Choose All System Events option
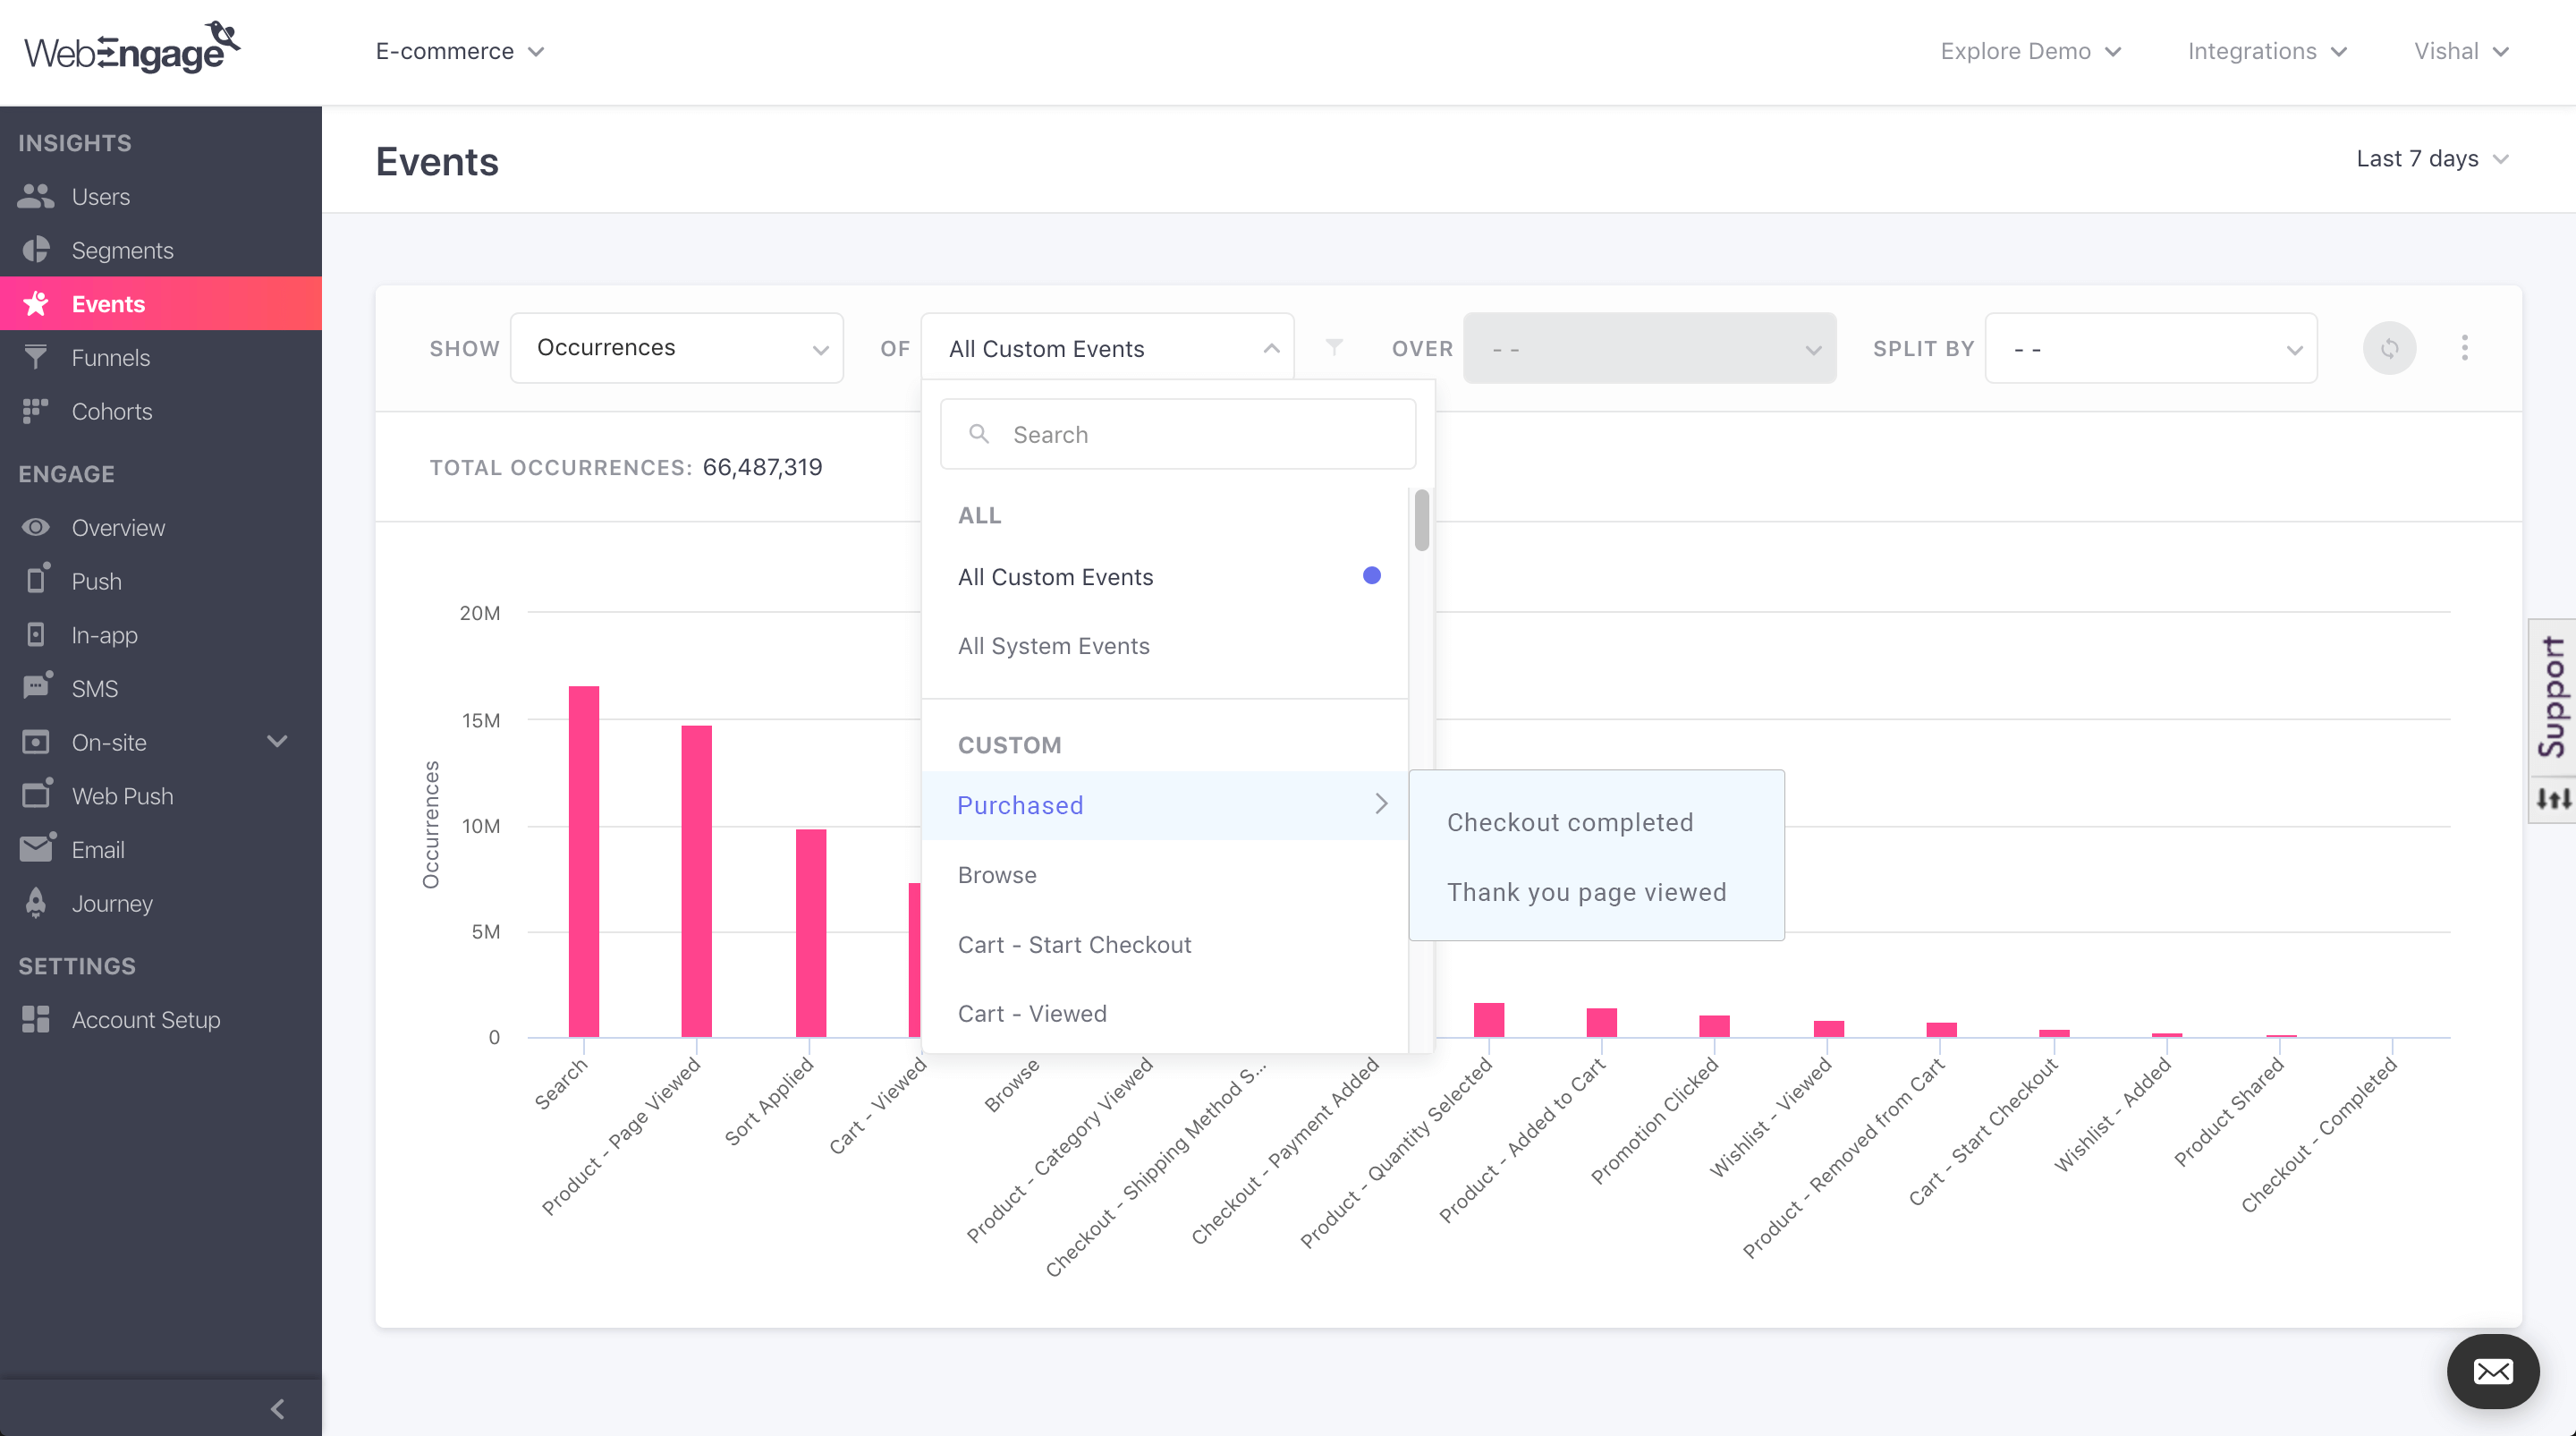The width and height of the screenshot is (2576, 1436). click(x=1053, y=646)
